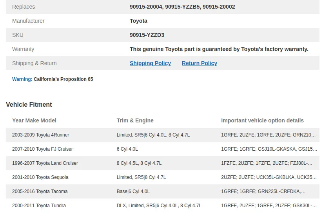Viewport: 323px width, 215px height.
Task: Click Important vehicle option details header
Action: click(x=263, y=120)
